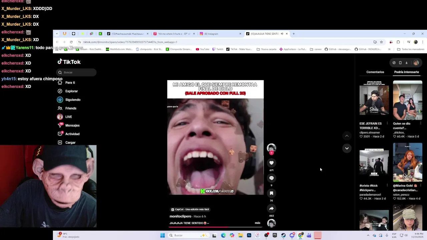Follow creator via red plus avatar
Screen dimensions: 427x240
click(272, 153)
